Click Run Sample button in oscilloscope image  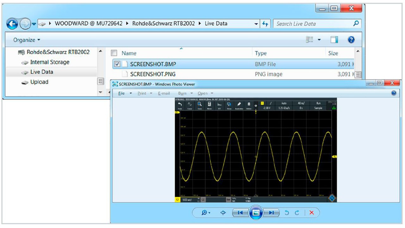click(x=318, y=105)
